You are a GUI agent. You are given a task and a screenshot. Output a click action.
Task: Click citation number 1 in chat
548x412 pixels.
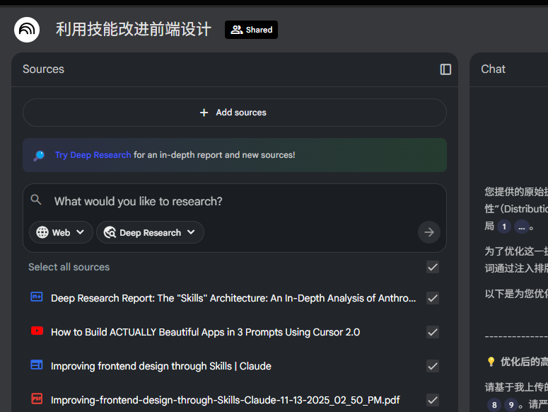pos(504,227)
